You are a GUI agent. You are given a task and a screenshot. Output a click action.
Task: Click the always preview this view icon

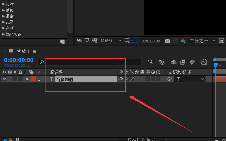click(79, 40)
